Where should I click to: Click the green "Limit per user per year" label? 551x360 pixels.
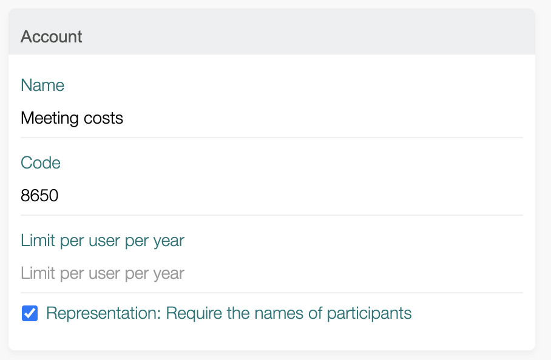click(x=103, y=240)
